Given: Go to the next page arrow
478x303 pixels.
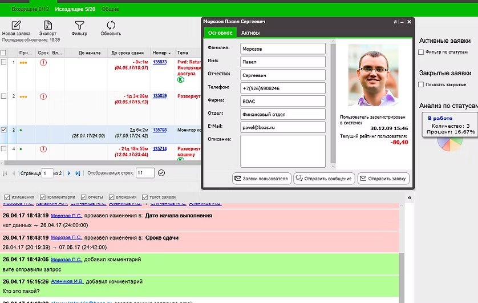Looking at the screenshot, I should (69, 173).
